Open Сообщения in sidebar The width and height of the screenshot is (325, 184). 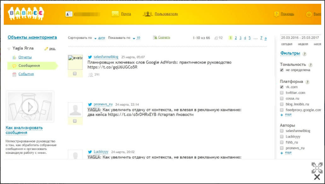pos(29,66)
